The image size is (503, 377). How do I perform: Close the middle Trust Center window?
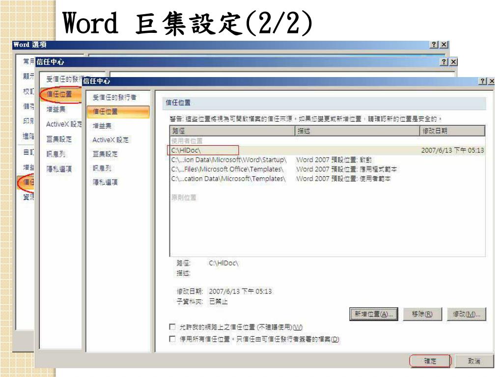(x=453, y=61)
